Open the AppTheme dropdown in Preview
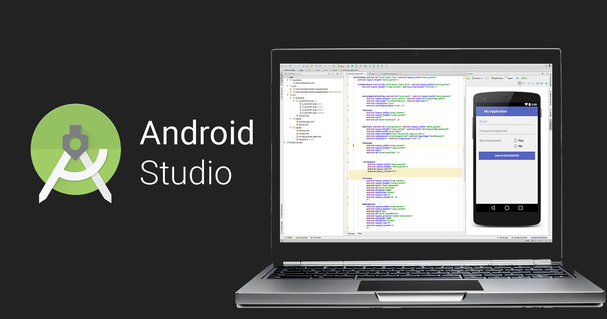Screen dimensions: 607x319 click(497, 78)
